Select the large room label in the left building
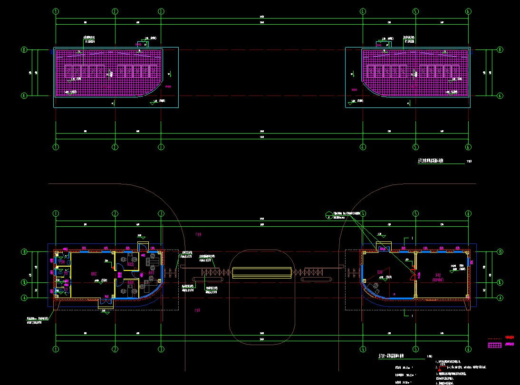The image size is (520, 385). (x=94, y=274)
